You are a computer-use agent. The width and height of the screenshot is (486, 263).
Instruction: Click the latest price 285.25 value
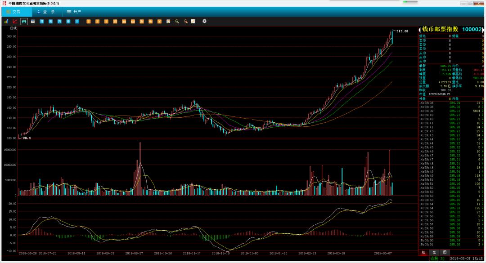pyautogui.click(x=445, y=66)
